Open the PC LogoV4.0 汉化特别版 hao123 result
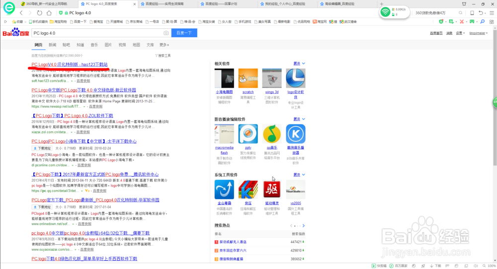This screenshot has height=269, width=497. tap(70, 64)
